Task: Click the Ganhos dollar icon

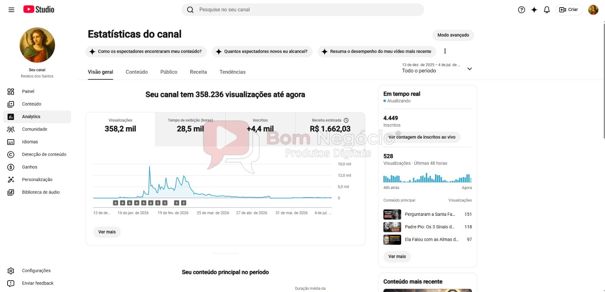Action: [x=11, y=167]
